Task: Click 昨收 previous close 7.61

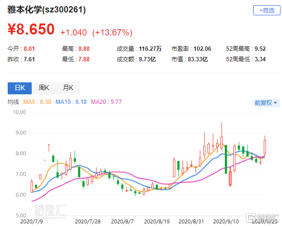Action: 29,59
